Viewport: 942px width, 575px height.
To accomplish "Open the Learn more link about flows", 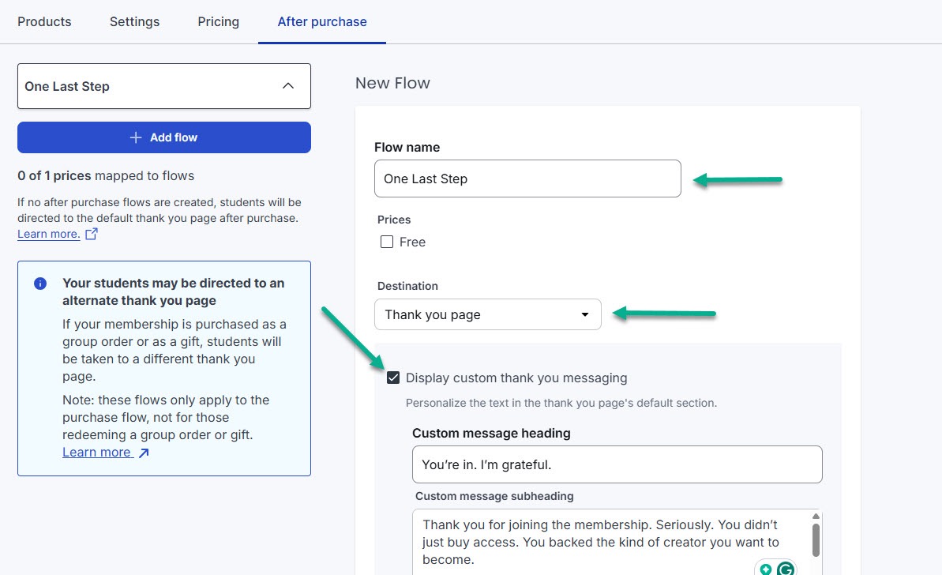I will [x=49, y=235].
